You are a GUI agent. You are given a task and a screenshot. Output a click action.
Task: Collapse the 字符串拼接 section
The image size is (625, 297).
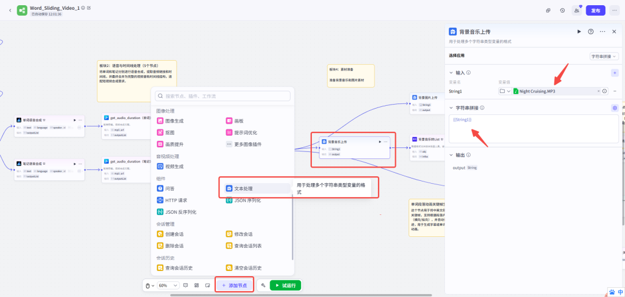[x=451, y=108]
